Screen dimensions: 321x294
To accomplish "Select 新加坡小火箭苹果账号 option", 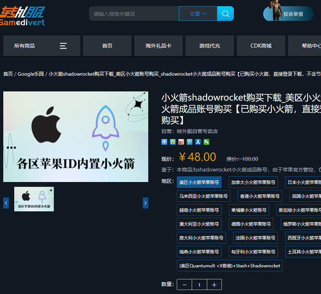I will pyautogui.click(x=299, y=210).
